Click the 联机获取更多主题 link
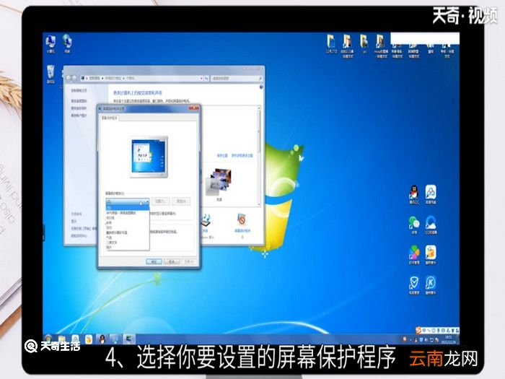Image resolution: width=505 pixels, height=379 pixels. point(242,155)
